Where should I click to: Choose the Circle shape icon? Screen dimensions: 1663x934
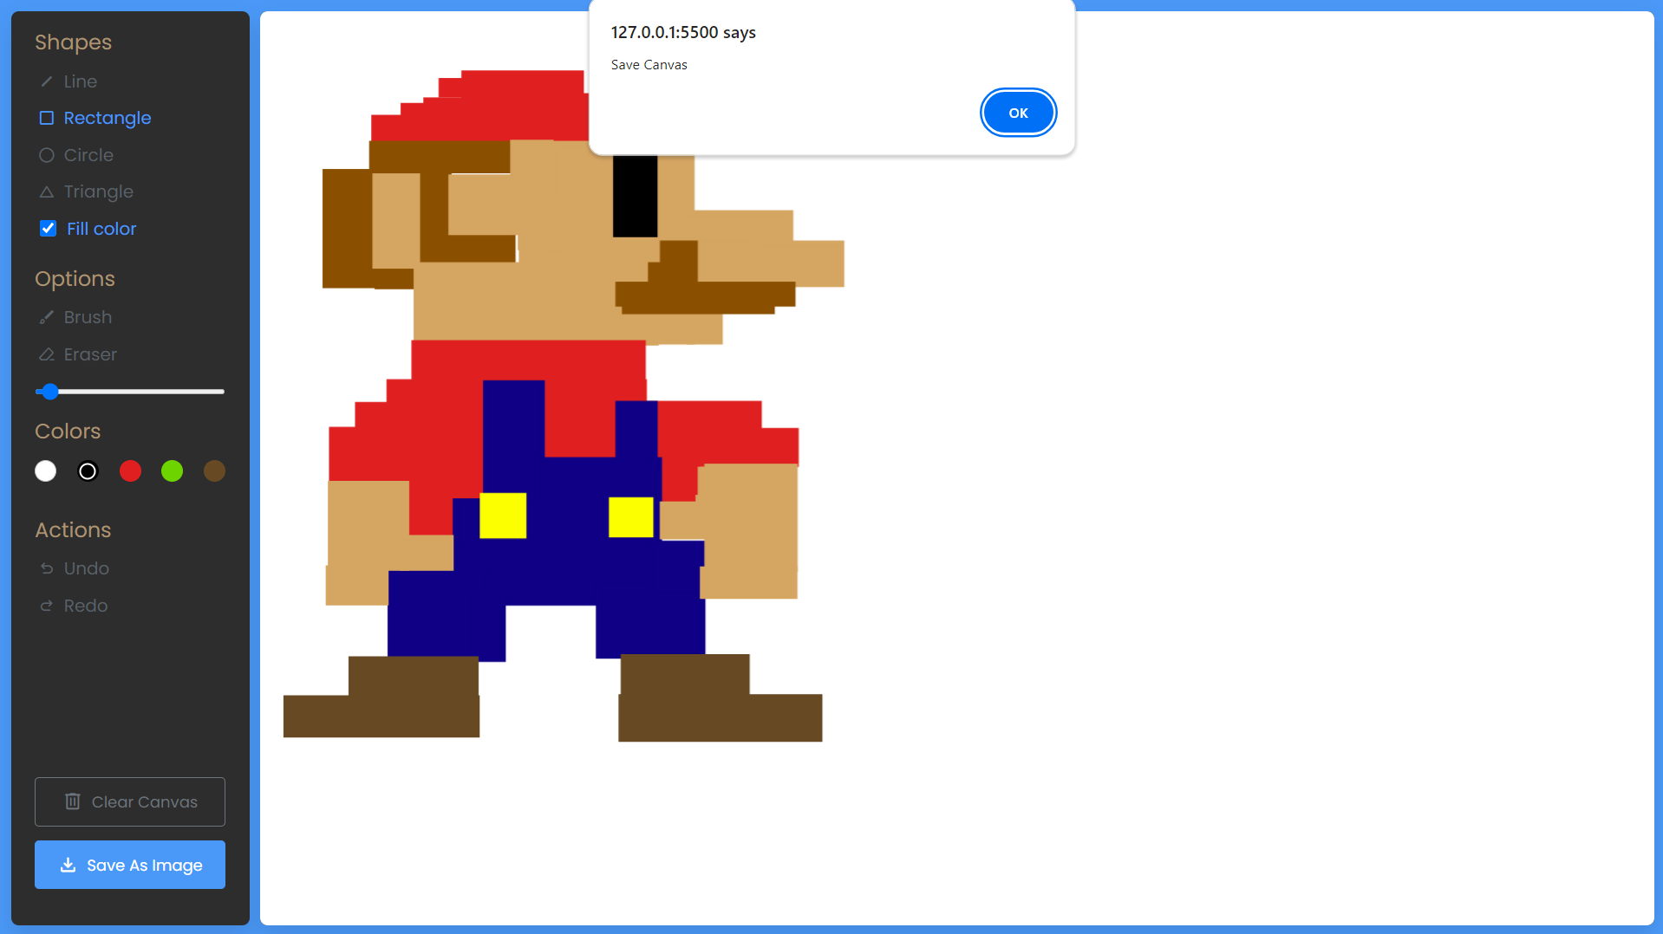(x=47, y=155)
